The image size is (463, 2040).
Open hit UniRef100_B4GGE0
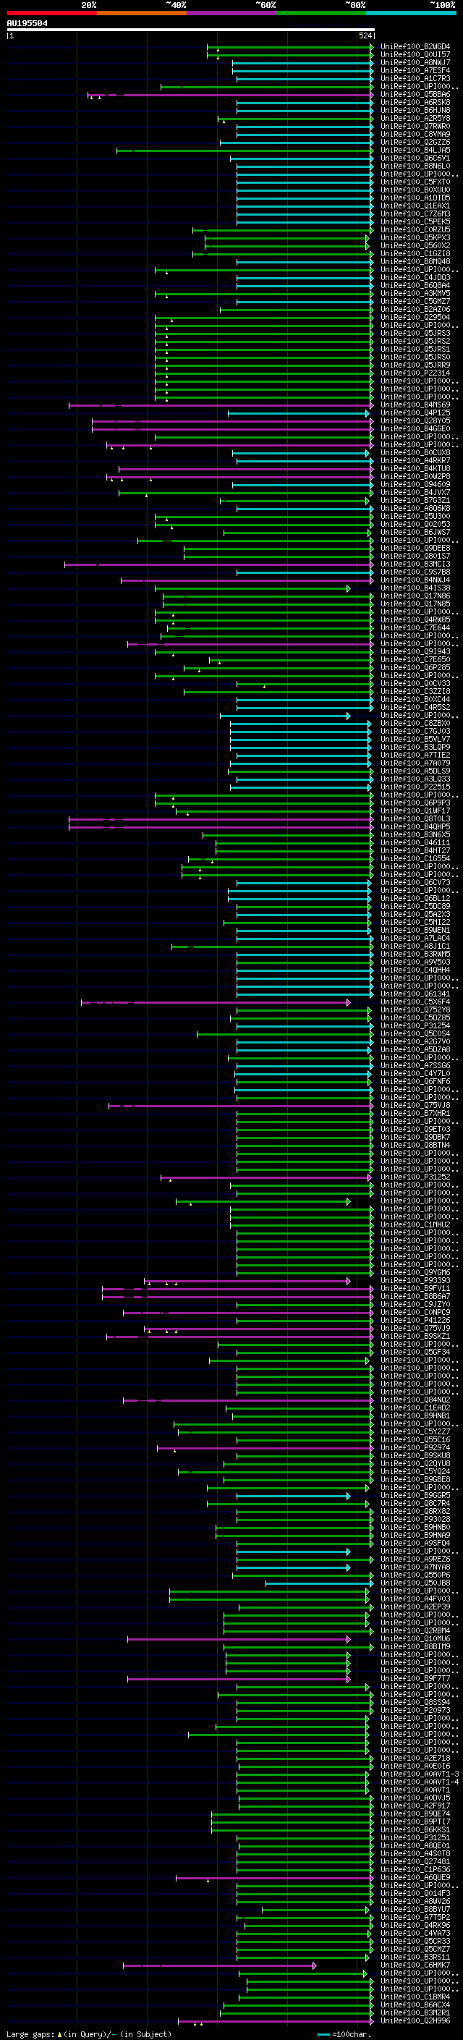click(x=415, y=428)
